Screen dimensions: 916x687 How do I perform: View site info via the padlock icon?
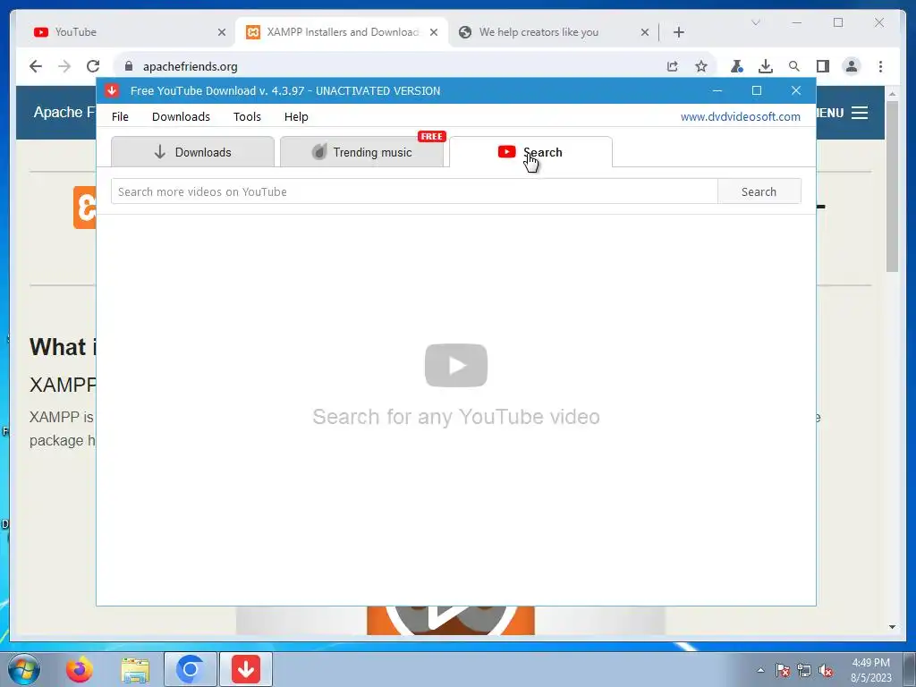(x=129, y=66)
